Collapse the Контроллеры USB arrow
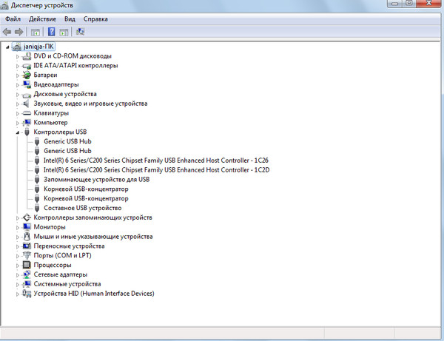444x341 pixels. point(18,132)
